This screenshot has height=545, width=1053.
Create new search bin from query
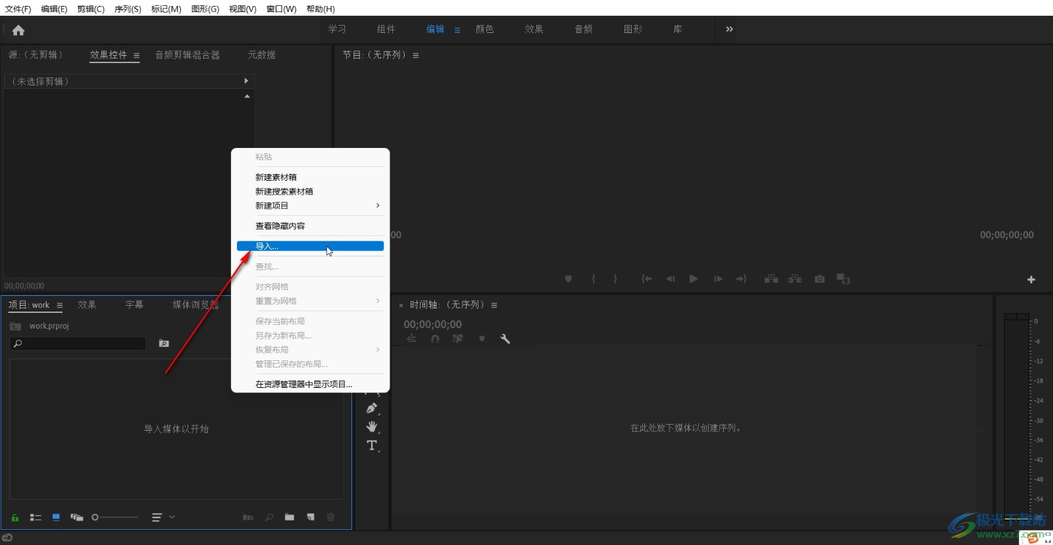click(164, 343)
